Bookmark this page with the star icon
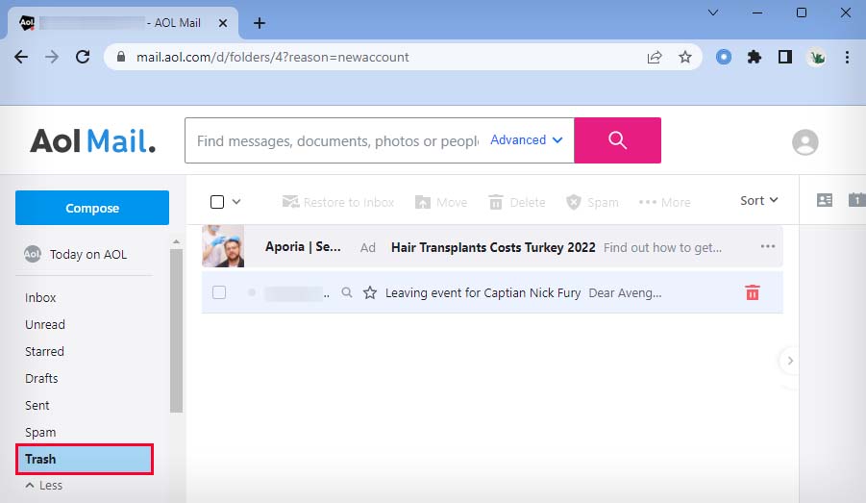The image size is (866, 503). coord(685,57)
